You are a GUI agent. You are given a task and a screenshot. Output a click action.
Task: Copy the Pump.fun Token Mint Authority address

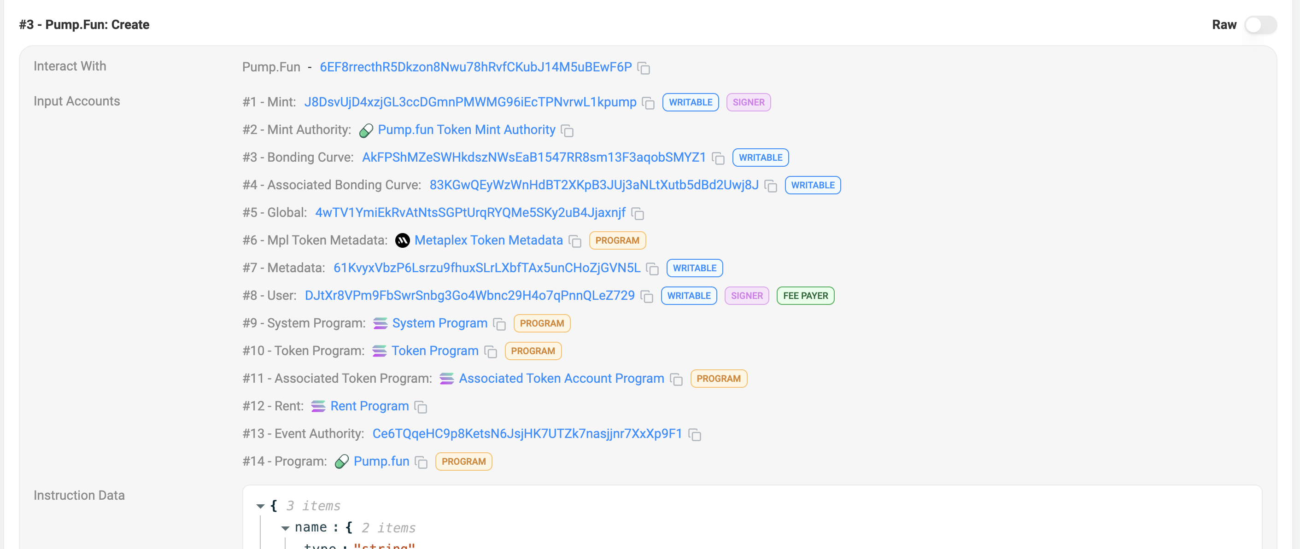coord(567,131)
